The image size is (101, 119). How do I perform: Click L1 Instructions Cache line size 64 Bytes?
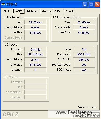point(84,33)
